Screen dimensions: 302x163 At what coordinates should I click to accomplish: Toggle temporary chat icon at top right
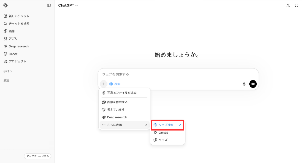pyautogui.click(x=297, y=5)
